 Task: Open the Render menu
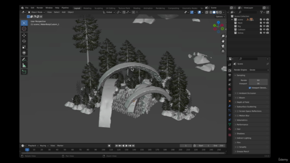40,8
